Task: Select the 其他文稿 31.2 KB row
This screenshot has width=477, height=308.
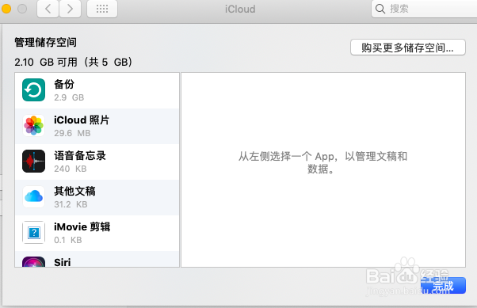Action: pos(97,197)
